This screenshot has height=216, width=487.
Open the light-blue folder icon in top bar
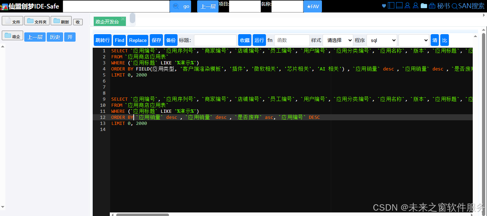click(x=424, y=6)
